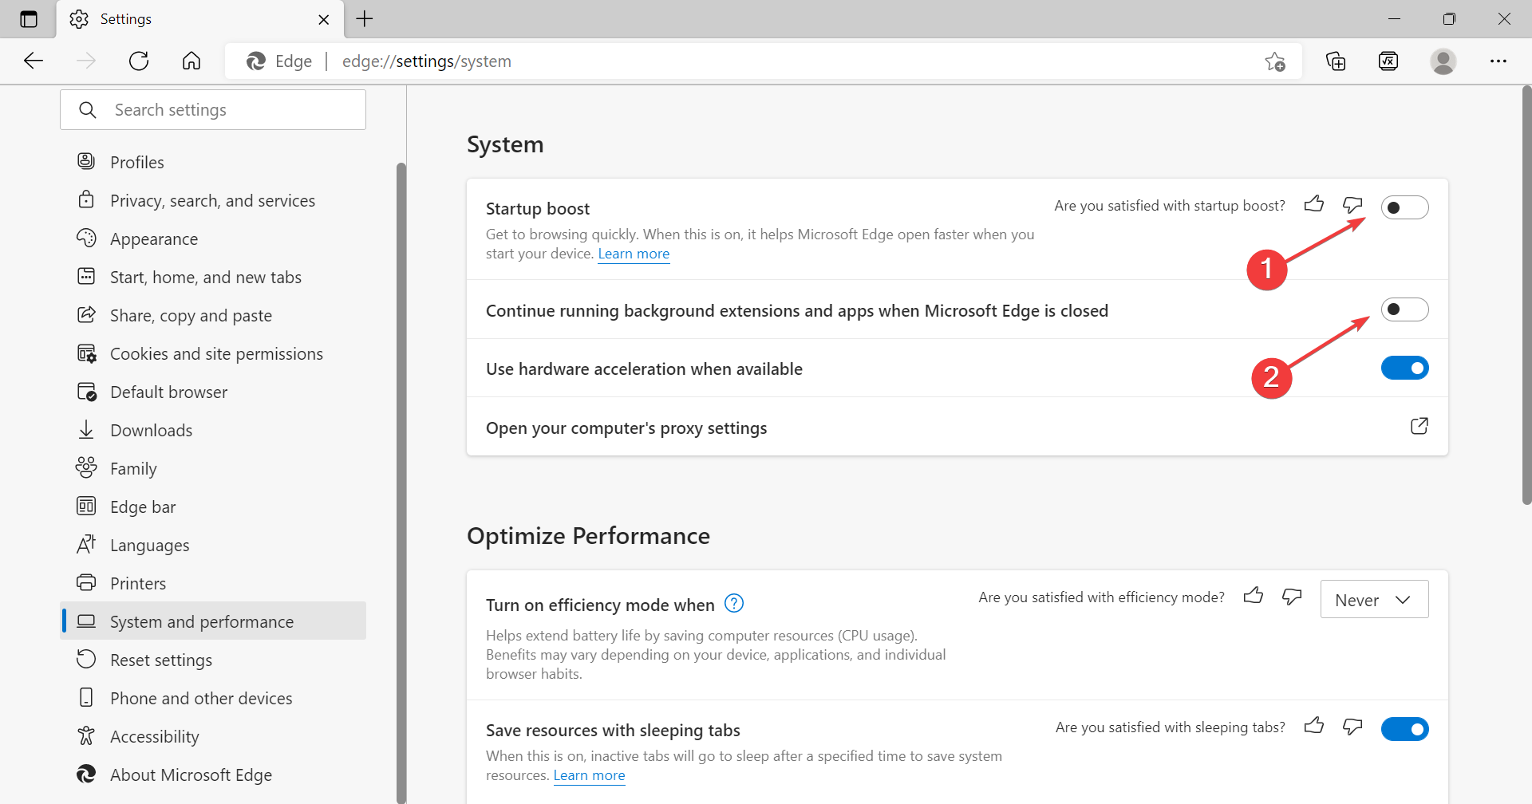Enable the Startup boost toggle
This screenshot has width=1532, height=804.
coord(1404,207)
